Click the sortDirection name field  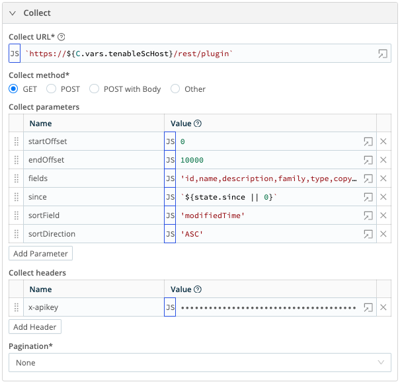pyautogui.click(x=94, y=234)
